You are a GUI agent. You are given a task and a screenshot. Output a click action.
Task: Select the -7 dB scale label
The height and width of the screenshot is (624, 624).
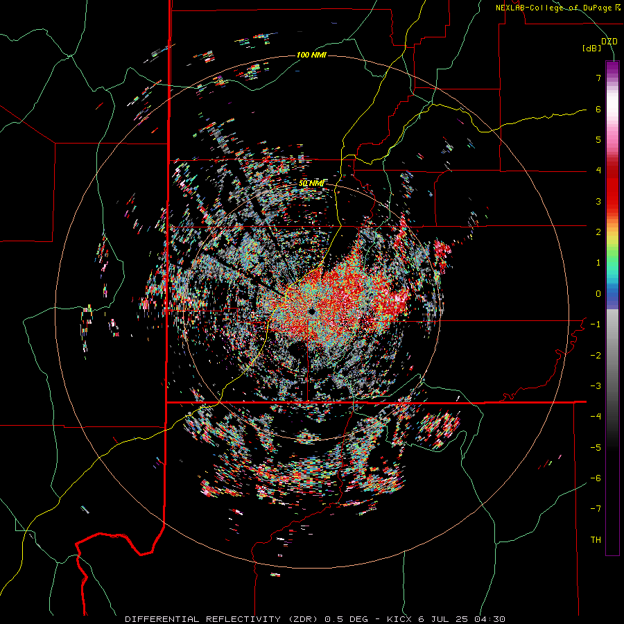click(x=596, y=509)
